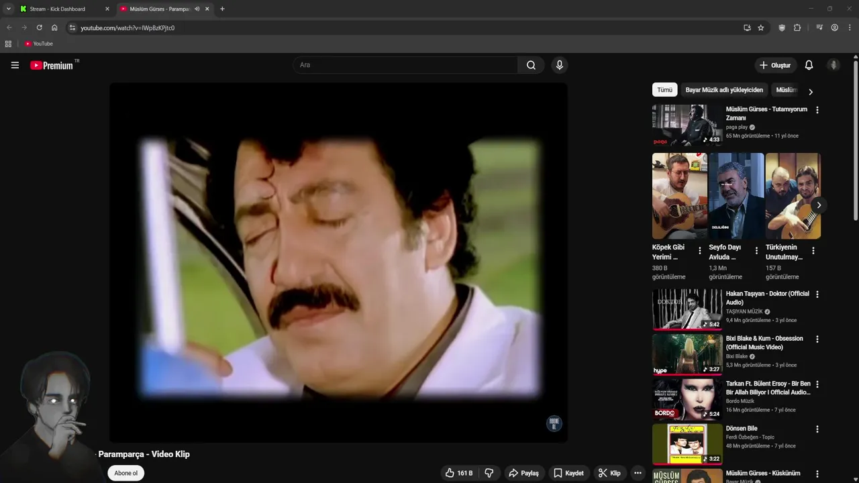The image size is (859, 483).
Task: Select Bayar Müzik adlı yükleyiciden chip
Action: (724, 90)
